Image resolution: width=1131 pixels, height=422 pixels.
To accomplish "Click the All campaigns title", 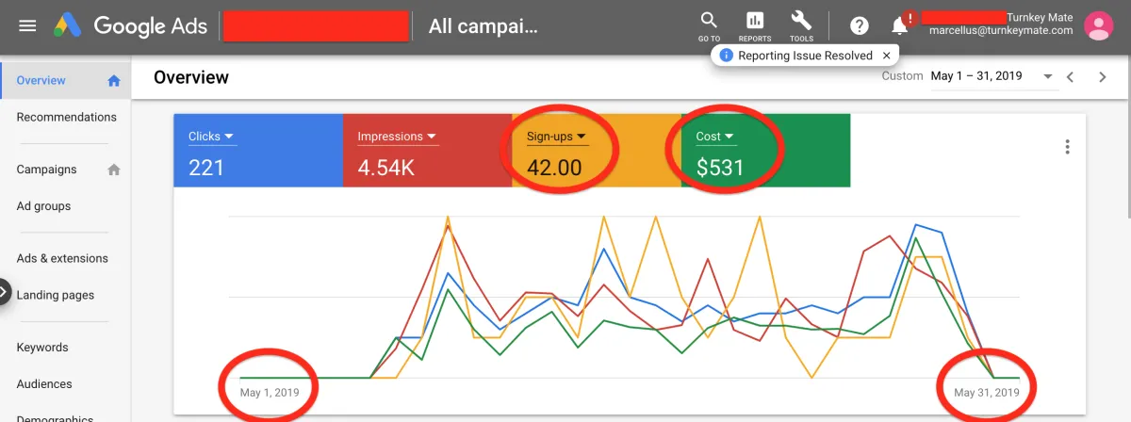I will pyautogui.click(x=483, y=26).
